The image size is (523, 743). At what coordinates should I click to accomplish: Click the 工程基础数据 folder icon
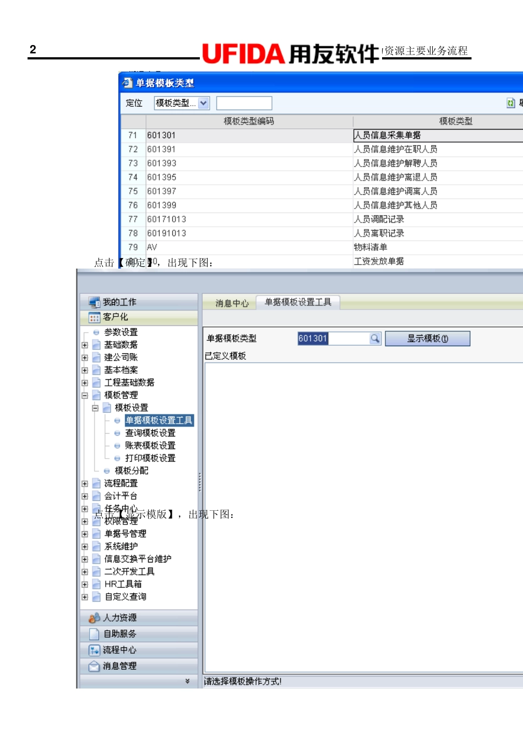click(96, 383)
